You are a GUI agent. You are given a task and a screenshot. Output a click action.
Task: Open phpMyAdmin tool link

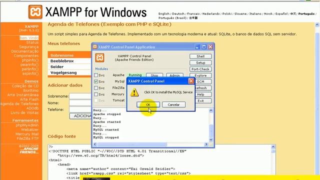point(27,125)
